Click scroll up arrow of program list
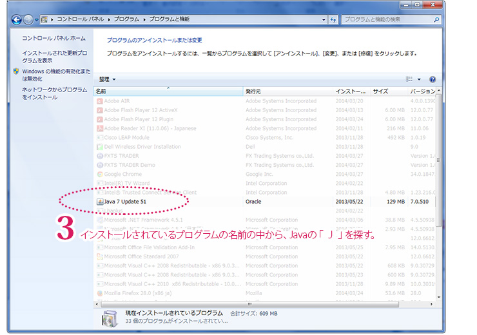The width and height of the screenshot is (477, 335). tap(438, 91)
